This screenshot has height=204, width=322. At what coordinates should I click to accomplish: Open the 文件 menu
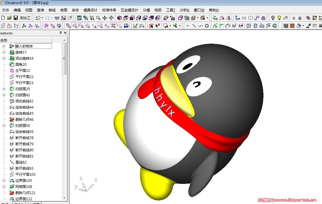6,10
